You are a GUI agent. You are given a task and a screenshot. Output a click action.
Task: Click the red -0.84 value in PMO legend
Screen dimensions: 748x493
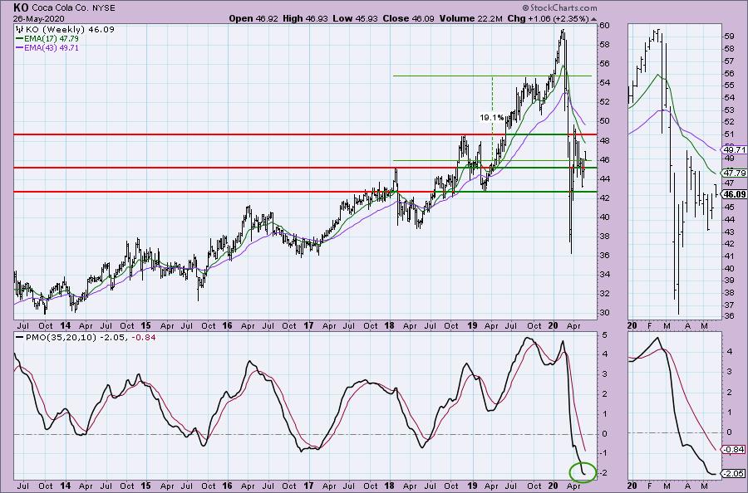[145, 337]
